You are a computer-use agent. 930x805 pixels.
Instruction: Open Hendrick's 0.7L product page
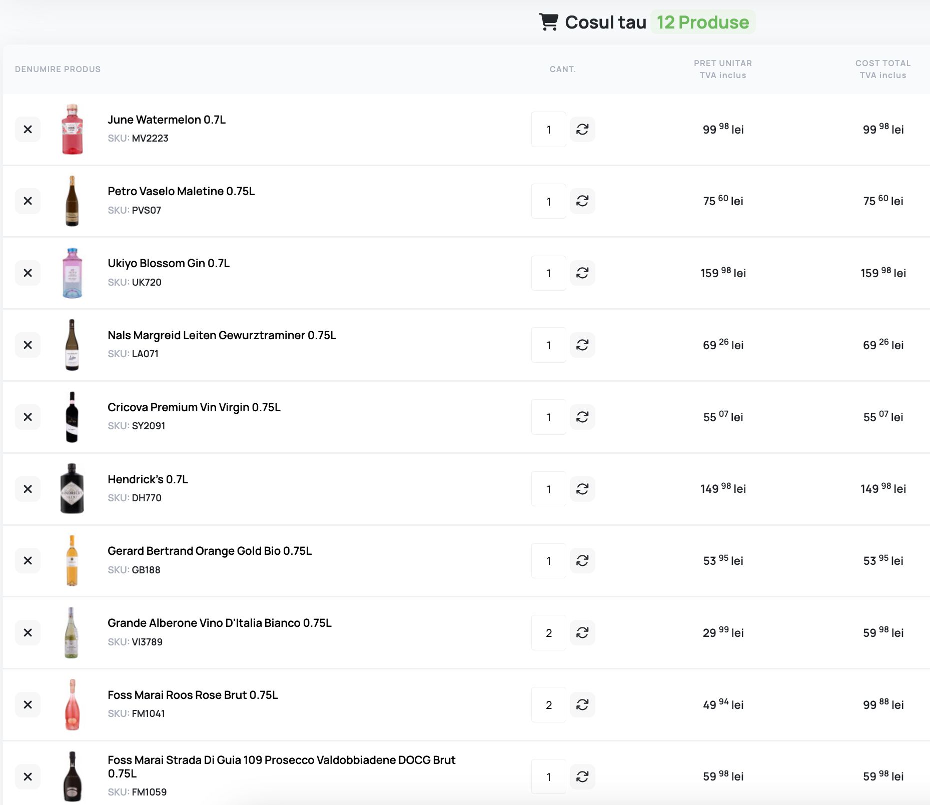click(x=148, y=479)
